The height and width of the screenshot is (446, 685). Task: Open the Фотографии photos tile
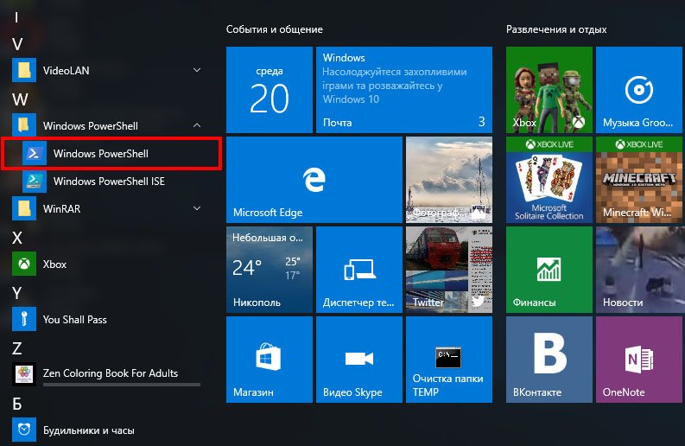[449, 180]
